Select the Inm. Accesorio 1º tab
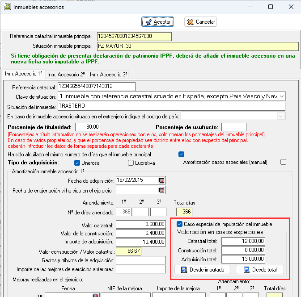 (24, 74)
